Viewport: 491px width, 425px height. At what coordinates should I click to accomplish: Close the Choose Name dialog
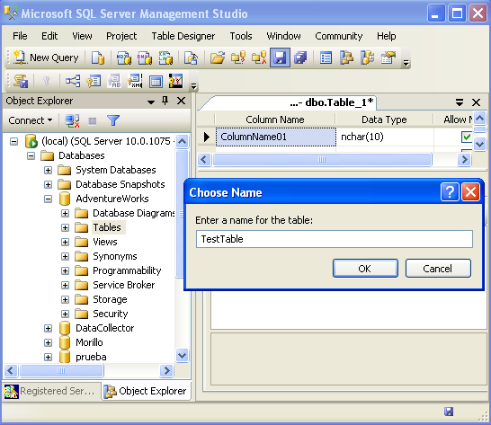click(470, 192)
